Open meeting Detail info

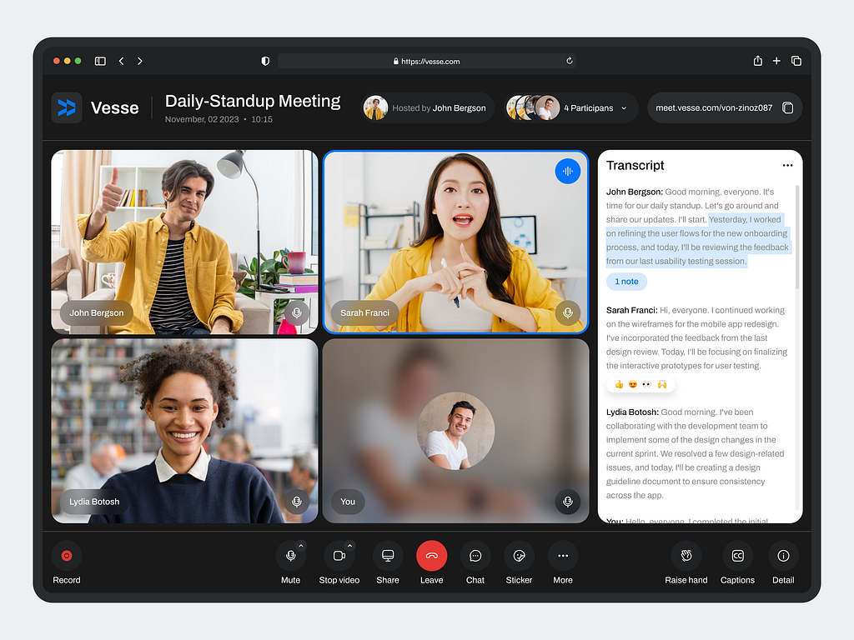pos(783,556)
